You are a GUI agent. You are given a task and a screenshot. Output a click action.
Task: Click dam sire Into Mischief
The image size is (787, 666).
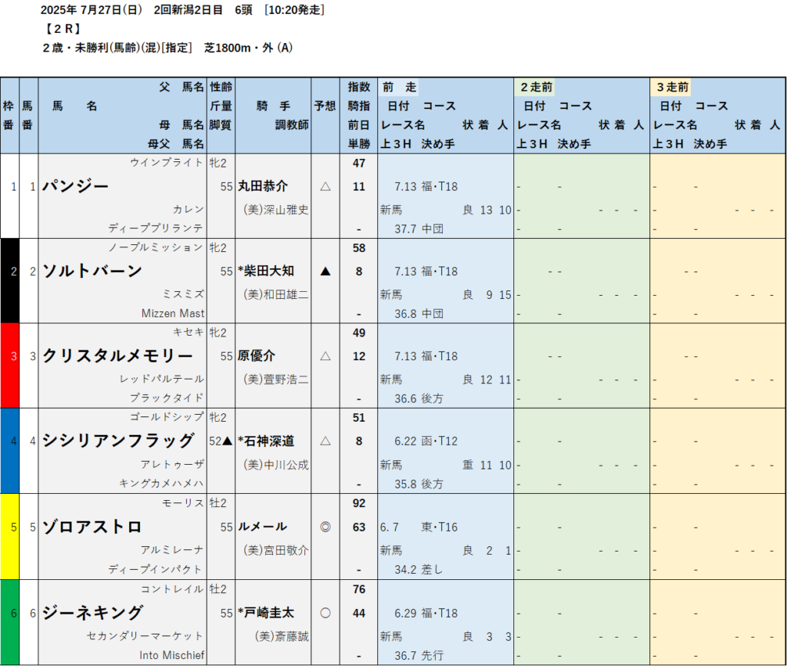coord(171,655)
